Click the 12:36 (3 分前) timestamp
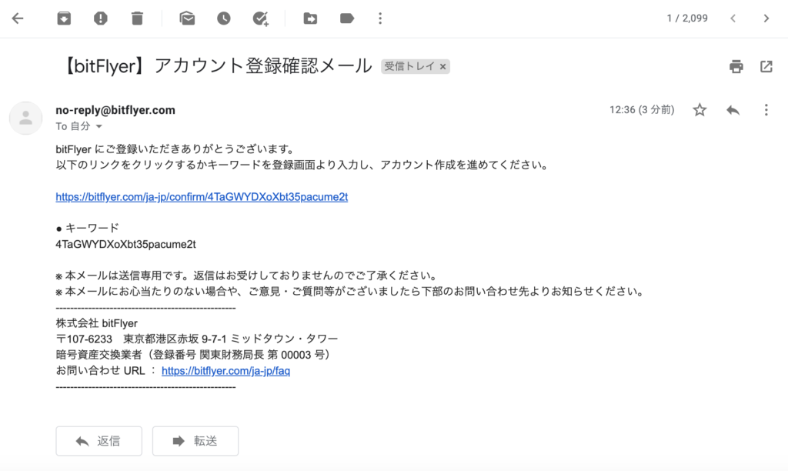788x471 pixels. coord(642,109)
